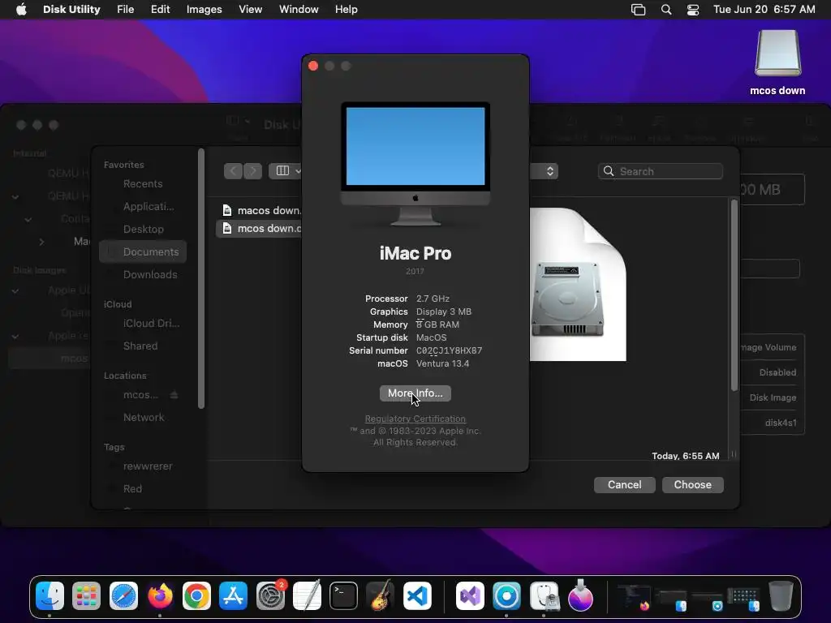Select Documents in the sidebar
The height and width of the screenshot is (623, 831).
pos(143,251)
